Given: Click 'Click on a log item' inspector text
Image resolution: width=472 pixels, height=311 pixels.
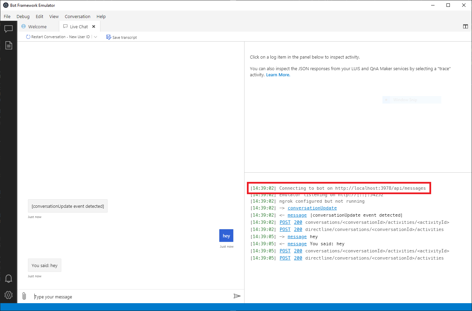Looking at the screenshot, I should tap(305, 57).
